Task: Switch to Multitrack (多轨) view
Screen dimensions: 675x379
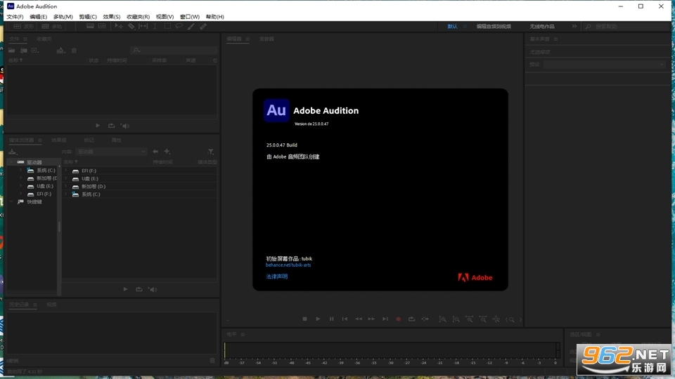Action: (x=51, y=26)
